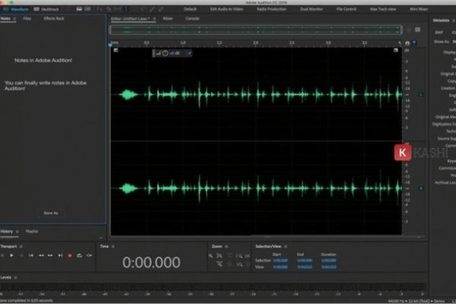
Task: Move playhead to next marker
Action: click(x=60, y=255)
